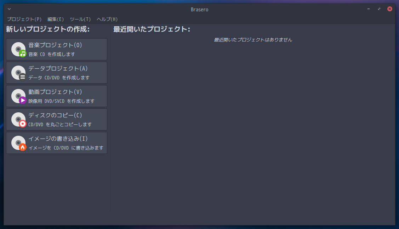Image resolution: width=399 pixels, height=229 pixels.
Task: Open the プロジェクト(P) menu
Action: [x=24, y=19]
